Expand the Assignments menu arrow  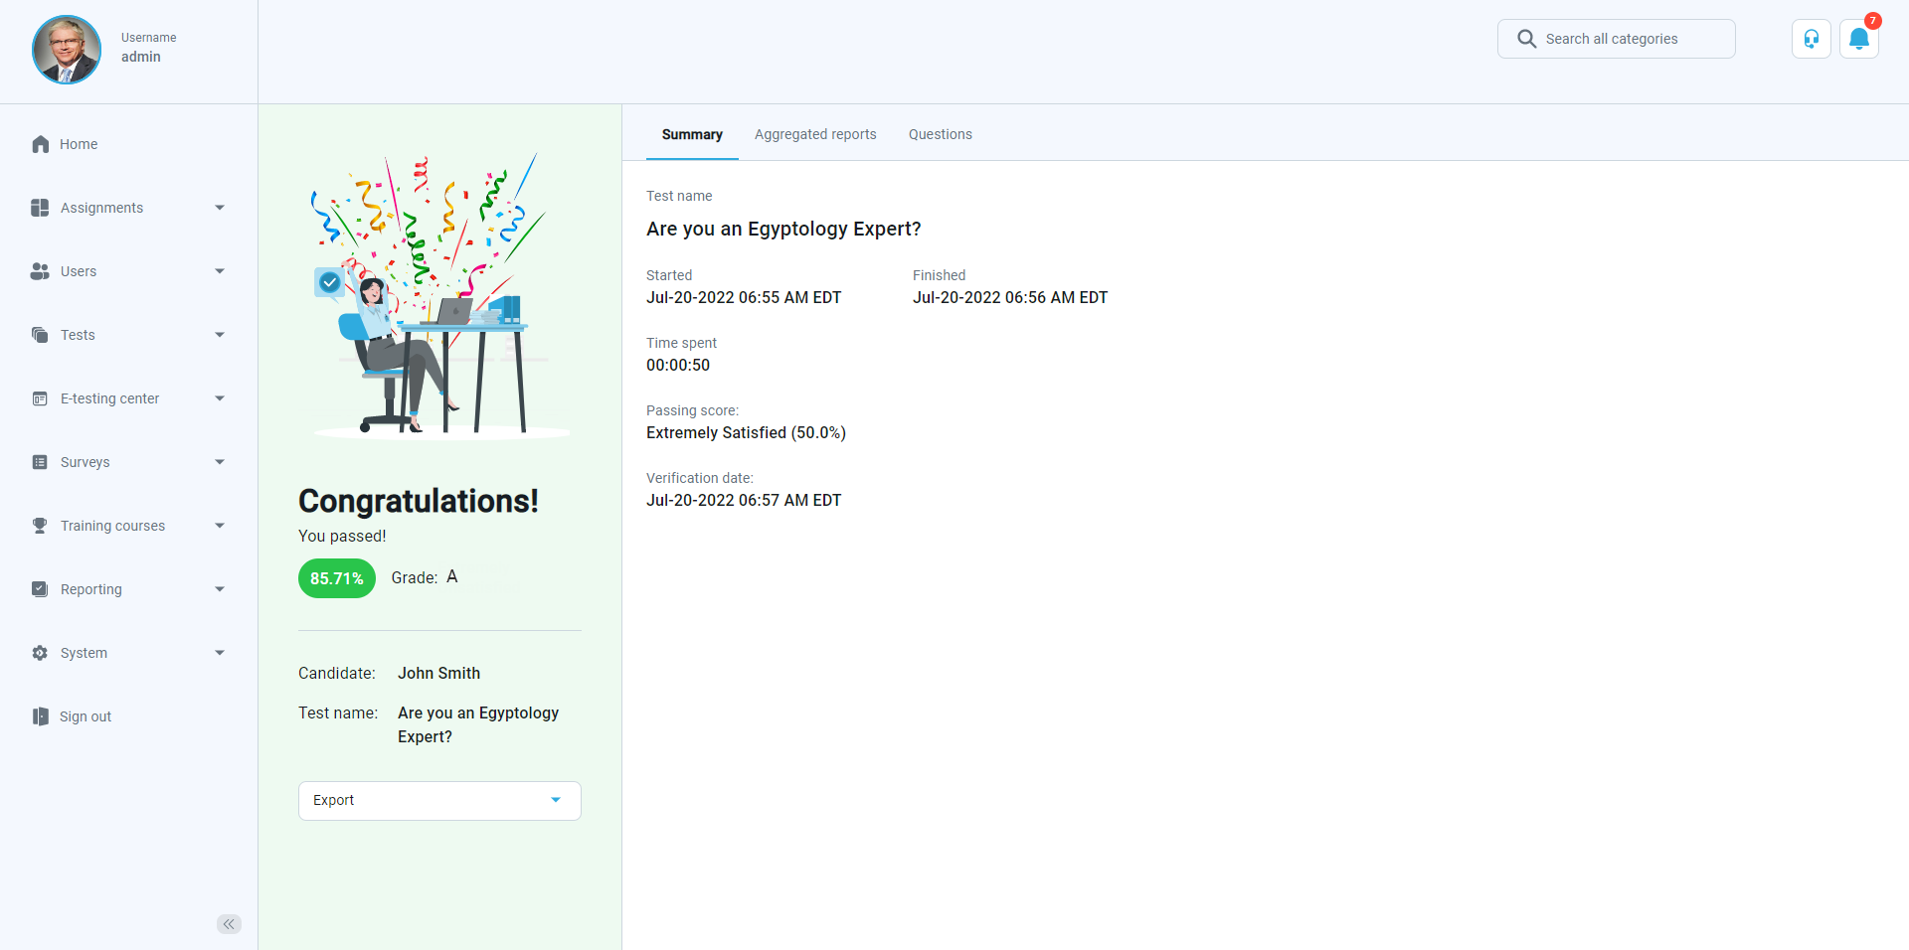[220, 208]
